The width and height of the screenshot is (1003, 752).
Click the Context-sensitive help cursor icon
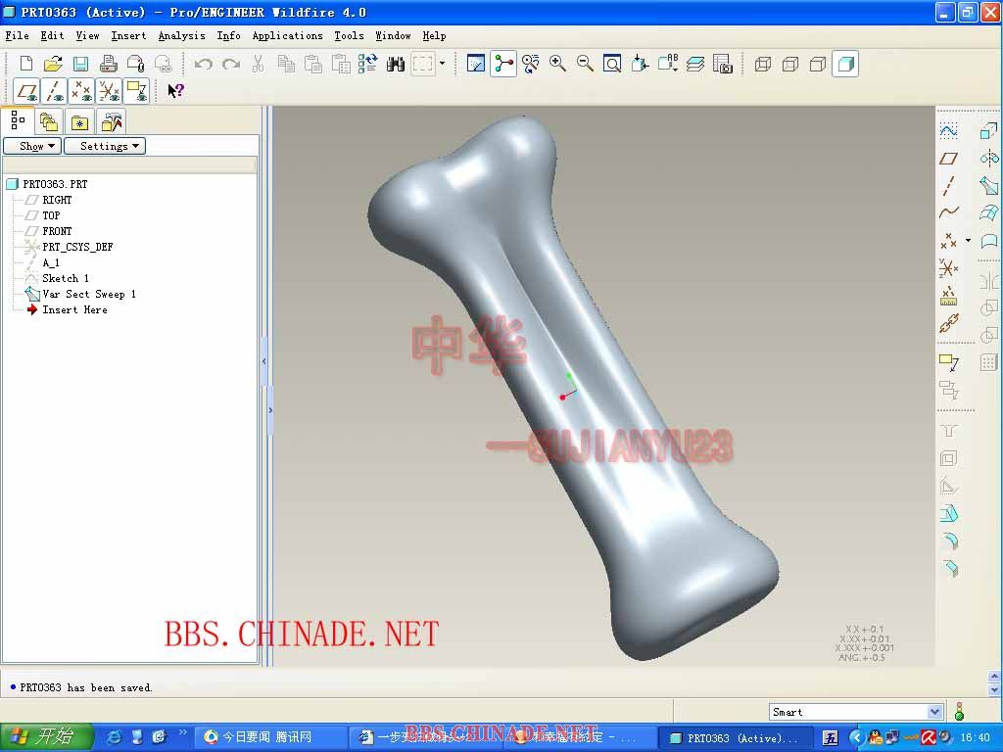175,91
